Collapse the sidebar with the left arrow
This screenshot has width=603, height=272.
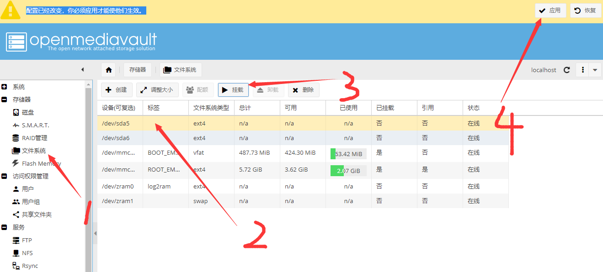83,70
